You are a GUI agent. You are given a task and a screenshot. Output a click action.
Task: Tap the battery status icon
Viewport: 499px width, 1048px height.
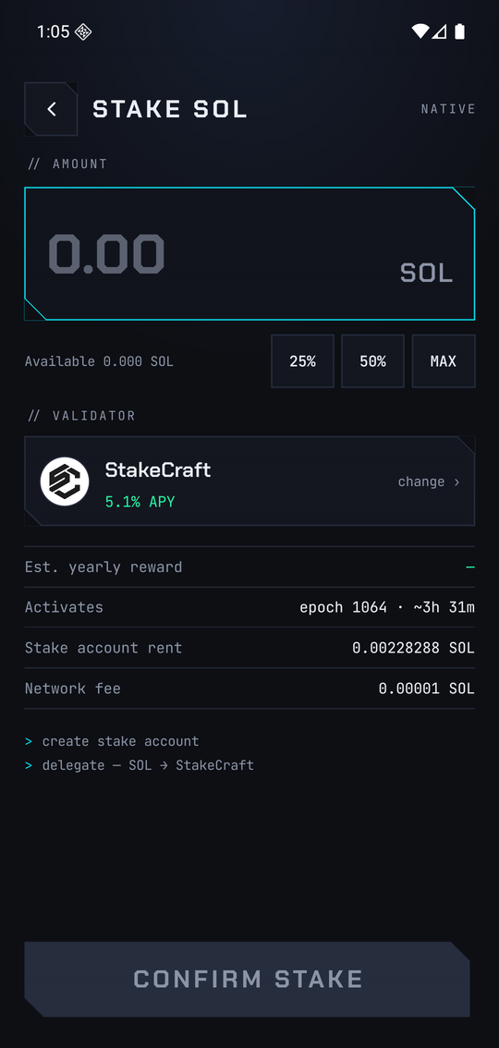pos(459,31)
